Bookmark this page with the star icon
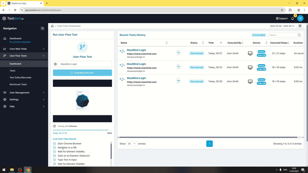Screen dimensions: 308x173 coord(282,10)
